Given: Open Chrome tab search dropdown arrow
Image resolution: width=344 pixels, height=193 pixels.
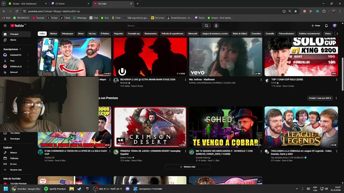Looking at the screenshot, I should point(3,4).
